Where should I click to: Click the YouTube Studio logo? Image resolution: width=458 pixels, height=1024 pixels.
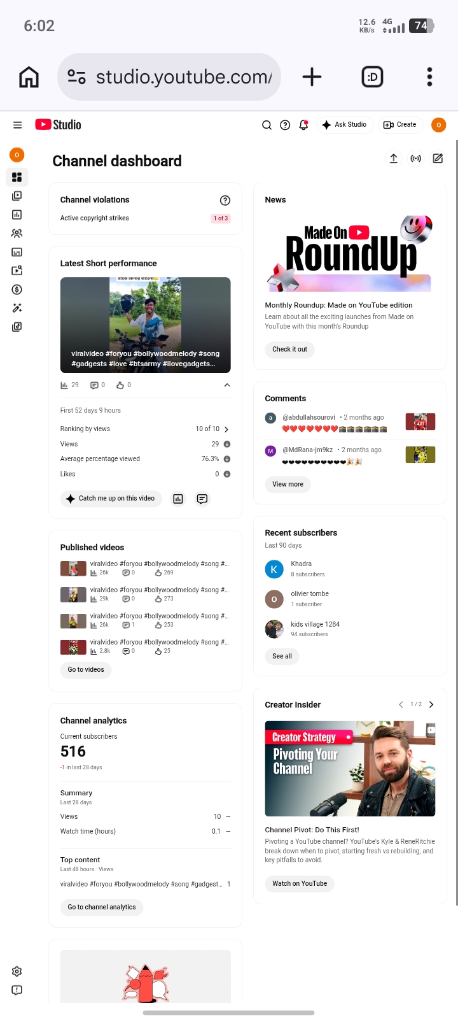point(58,125)
